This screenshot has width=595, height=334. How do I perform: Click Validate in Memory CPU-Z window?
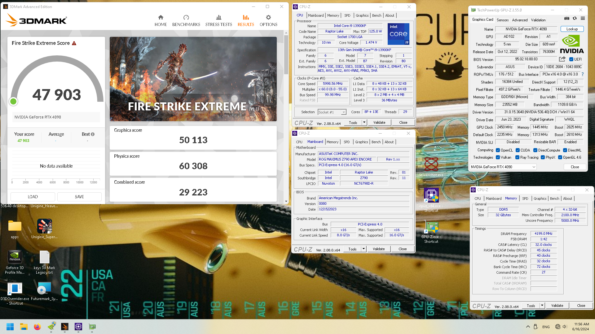557,306
